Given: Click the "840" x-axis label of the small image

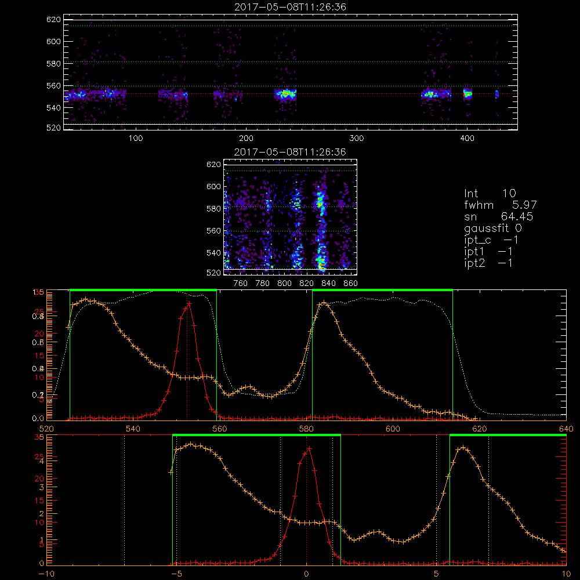Looking at the screenshot, I should pyautogui.click(x=328, y=284).
